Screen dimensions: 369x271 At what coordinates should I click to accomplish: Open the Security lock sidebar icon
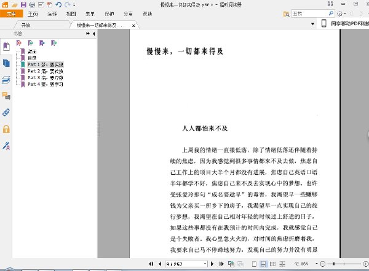tap(6, 129)
